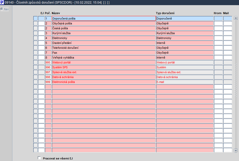Click order number 998 cell
239x161 pixels.
coord(48,77)
